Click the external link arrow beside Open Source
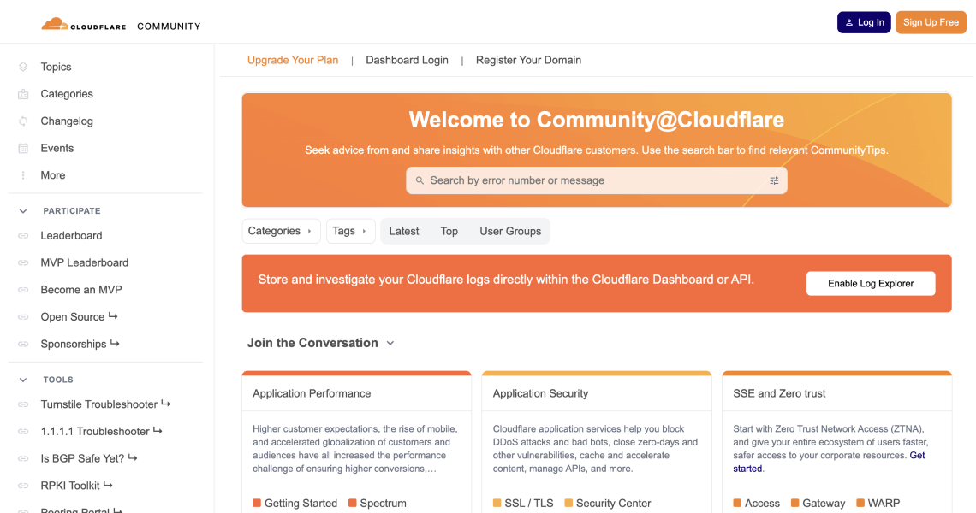976x513 pixels. click(x=112, y=315)
